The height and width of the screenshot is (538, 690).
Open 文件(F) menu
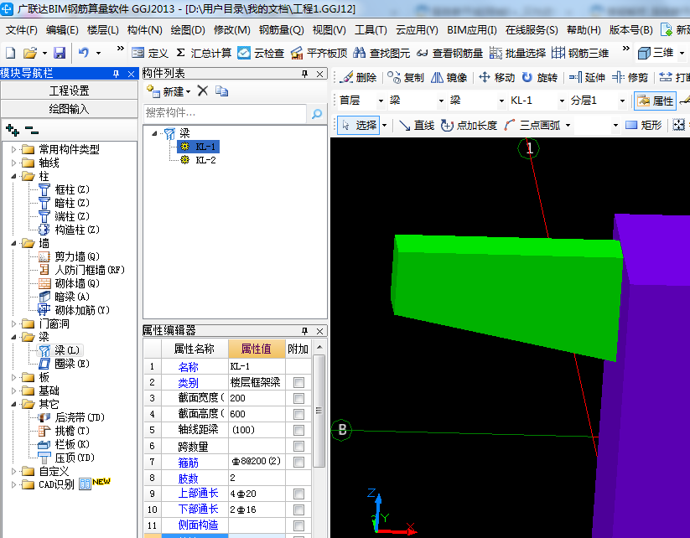[21, 30]
